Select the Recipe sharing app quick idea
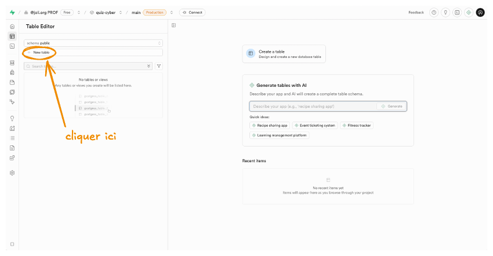 click(270, 125)
